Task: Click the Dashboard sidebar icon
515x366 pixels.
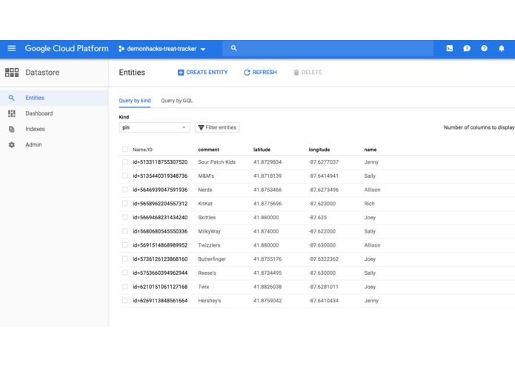Action: (x=12, y=113)
